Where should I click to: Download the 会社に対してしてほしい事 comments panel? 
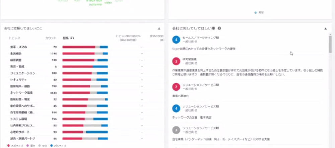click(x=325, y=29)
